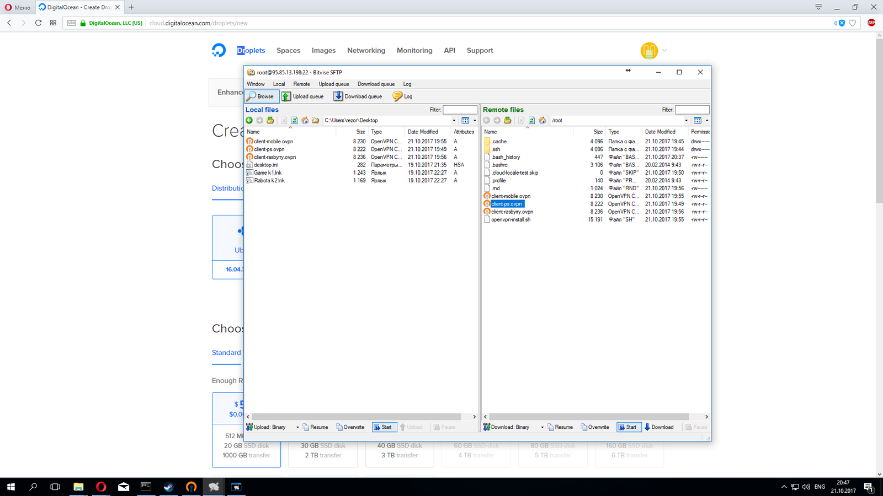Click the Download button

659,427
